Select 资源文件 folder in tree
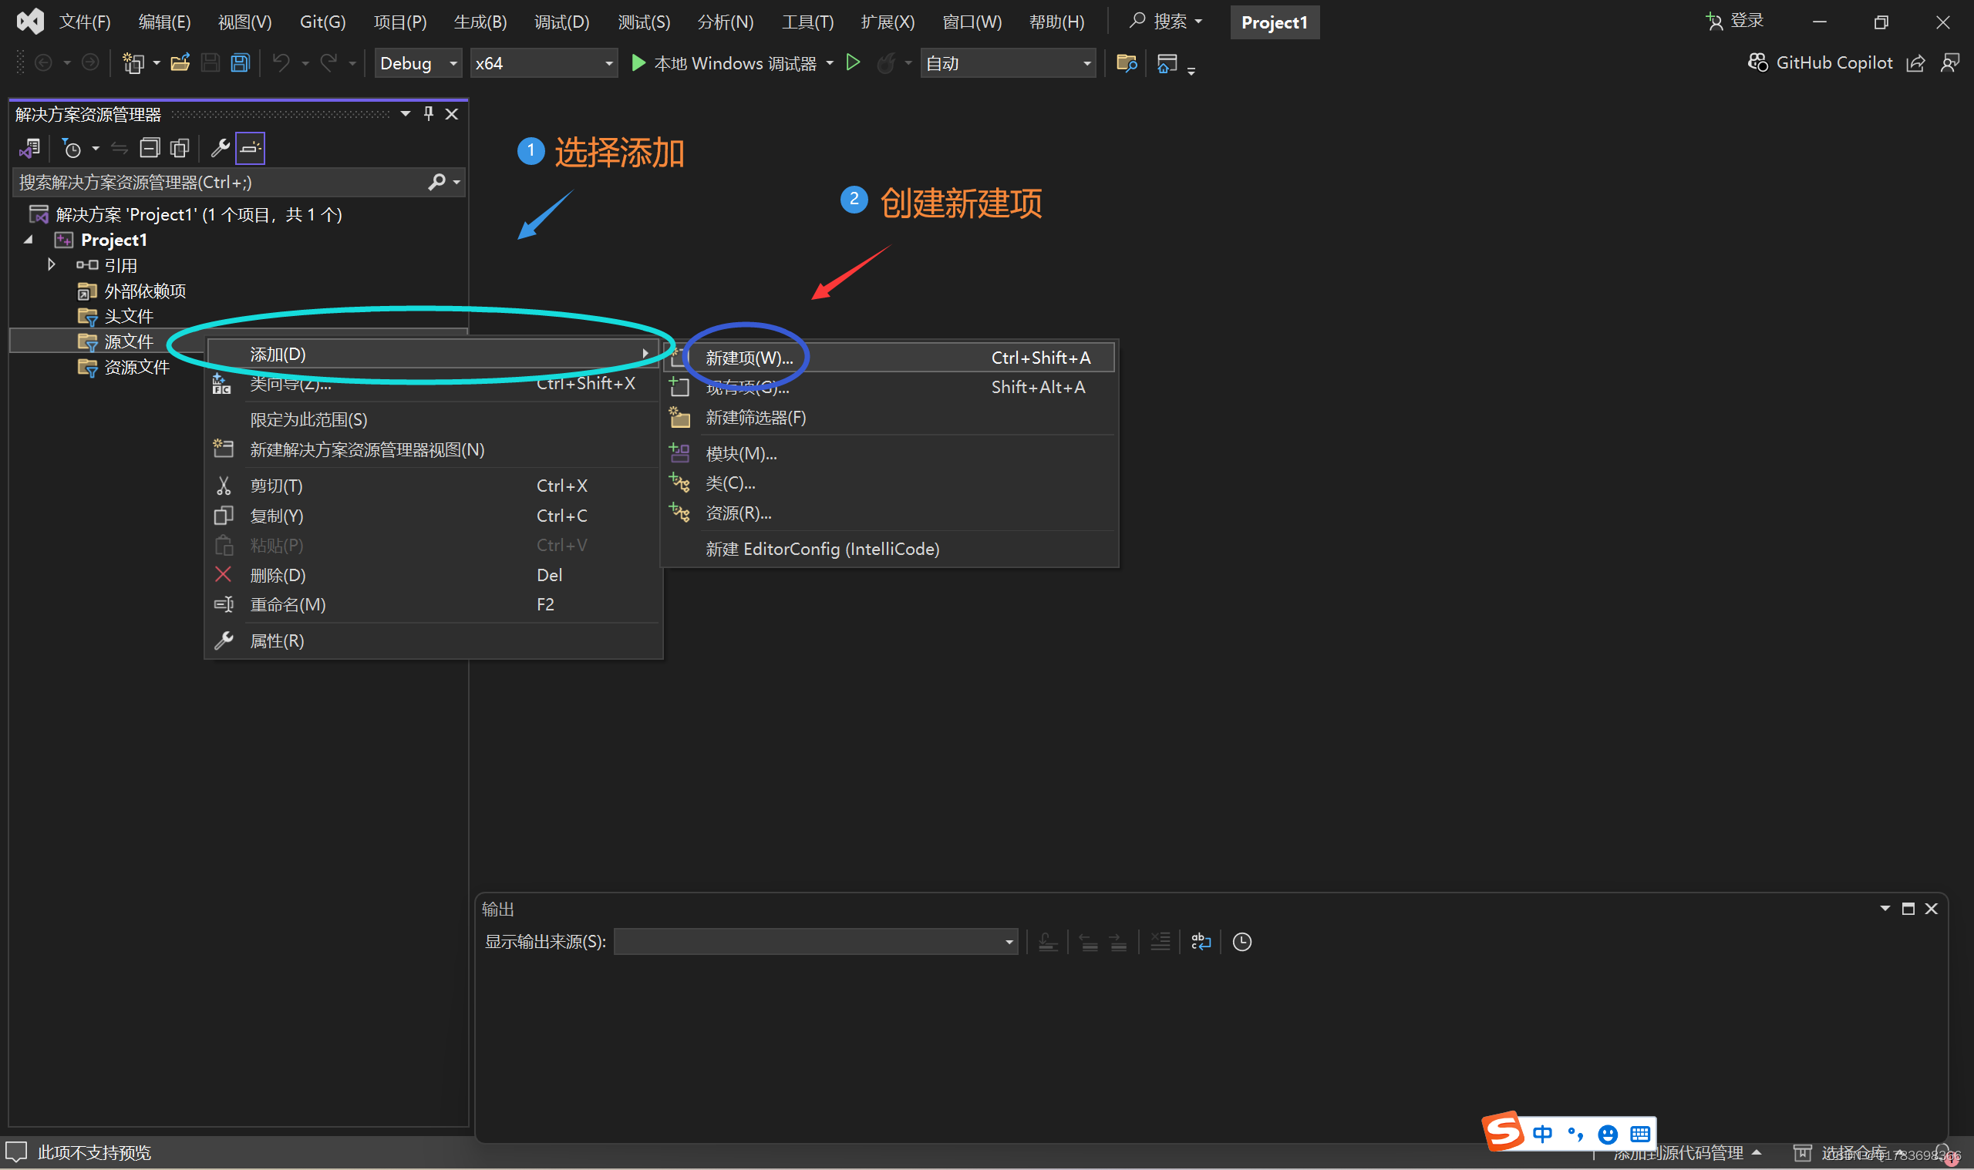The image size is (1974, 1170). point(136,367)
